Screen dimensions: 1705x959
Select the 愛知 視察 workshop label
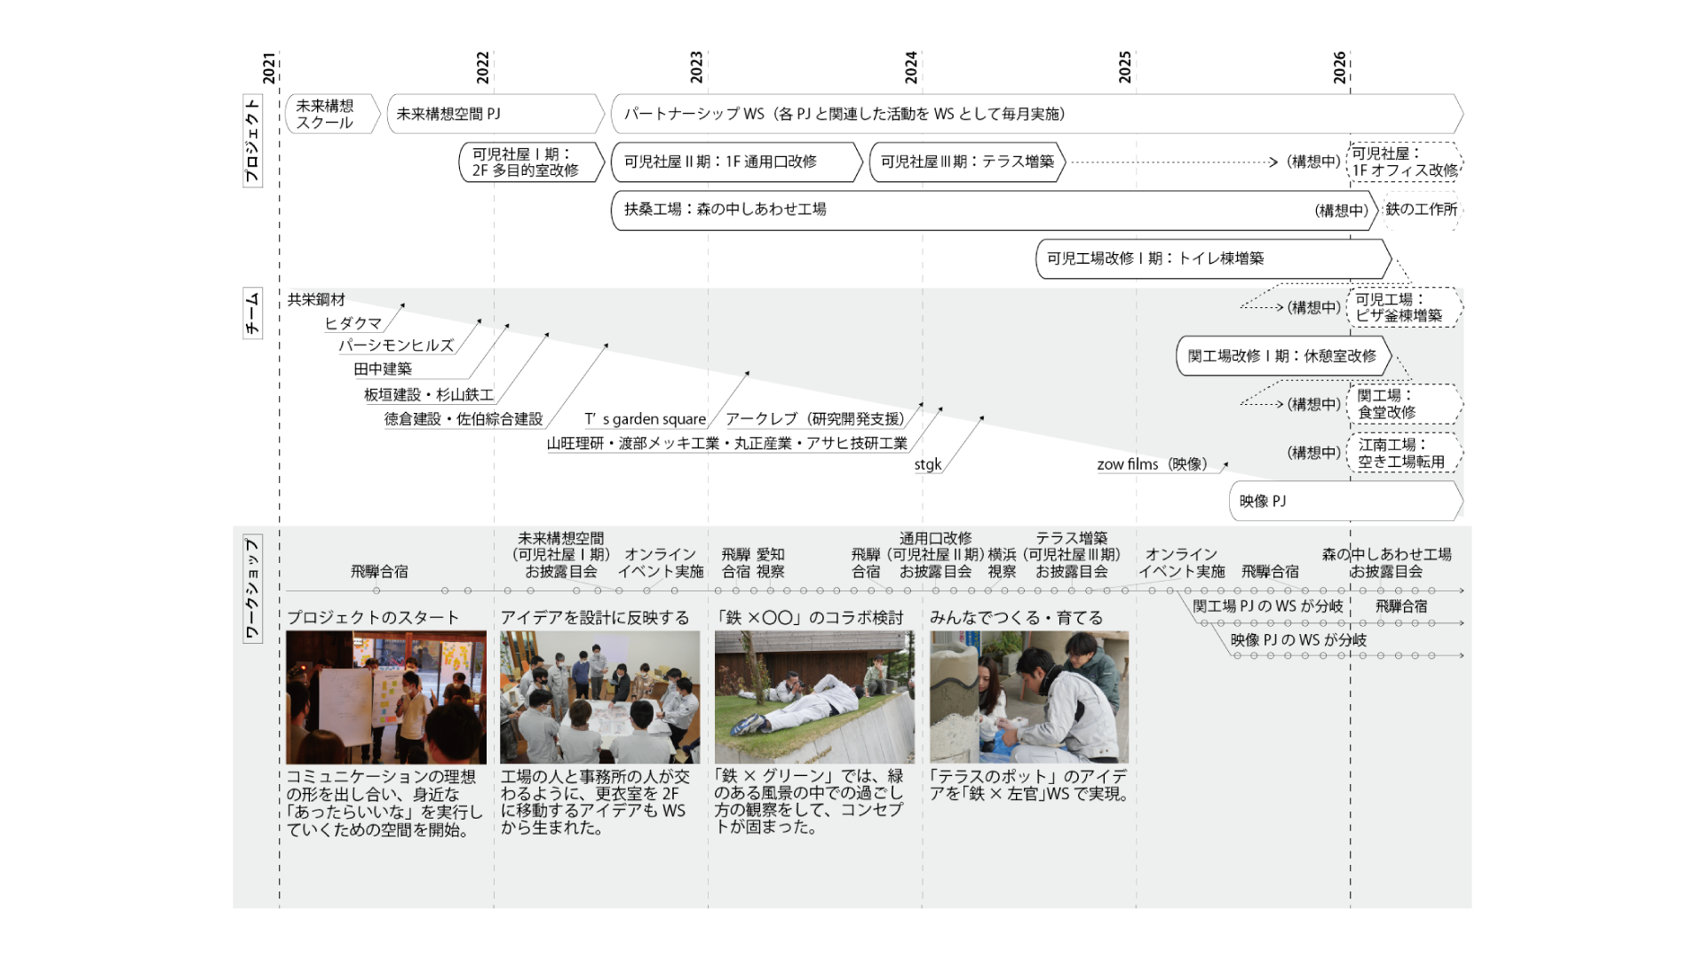(x=771, y=563)
